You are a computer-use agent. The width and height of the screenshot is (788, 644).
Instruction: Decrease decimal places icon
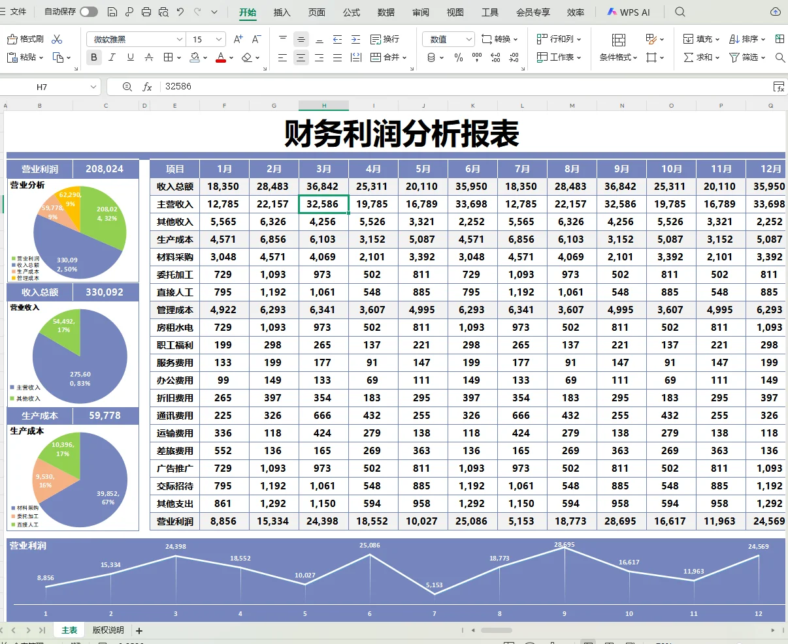click(x=514, y=57)
